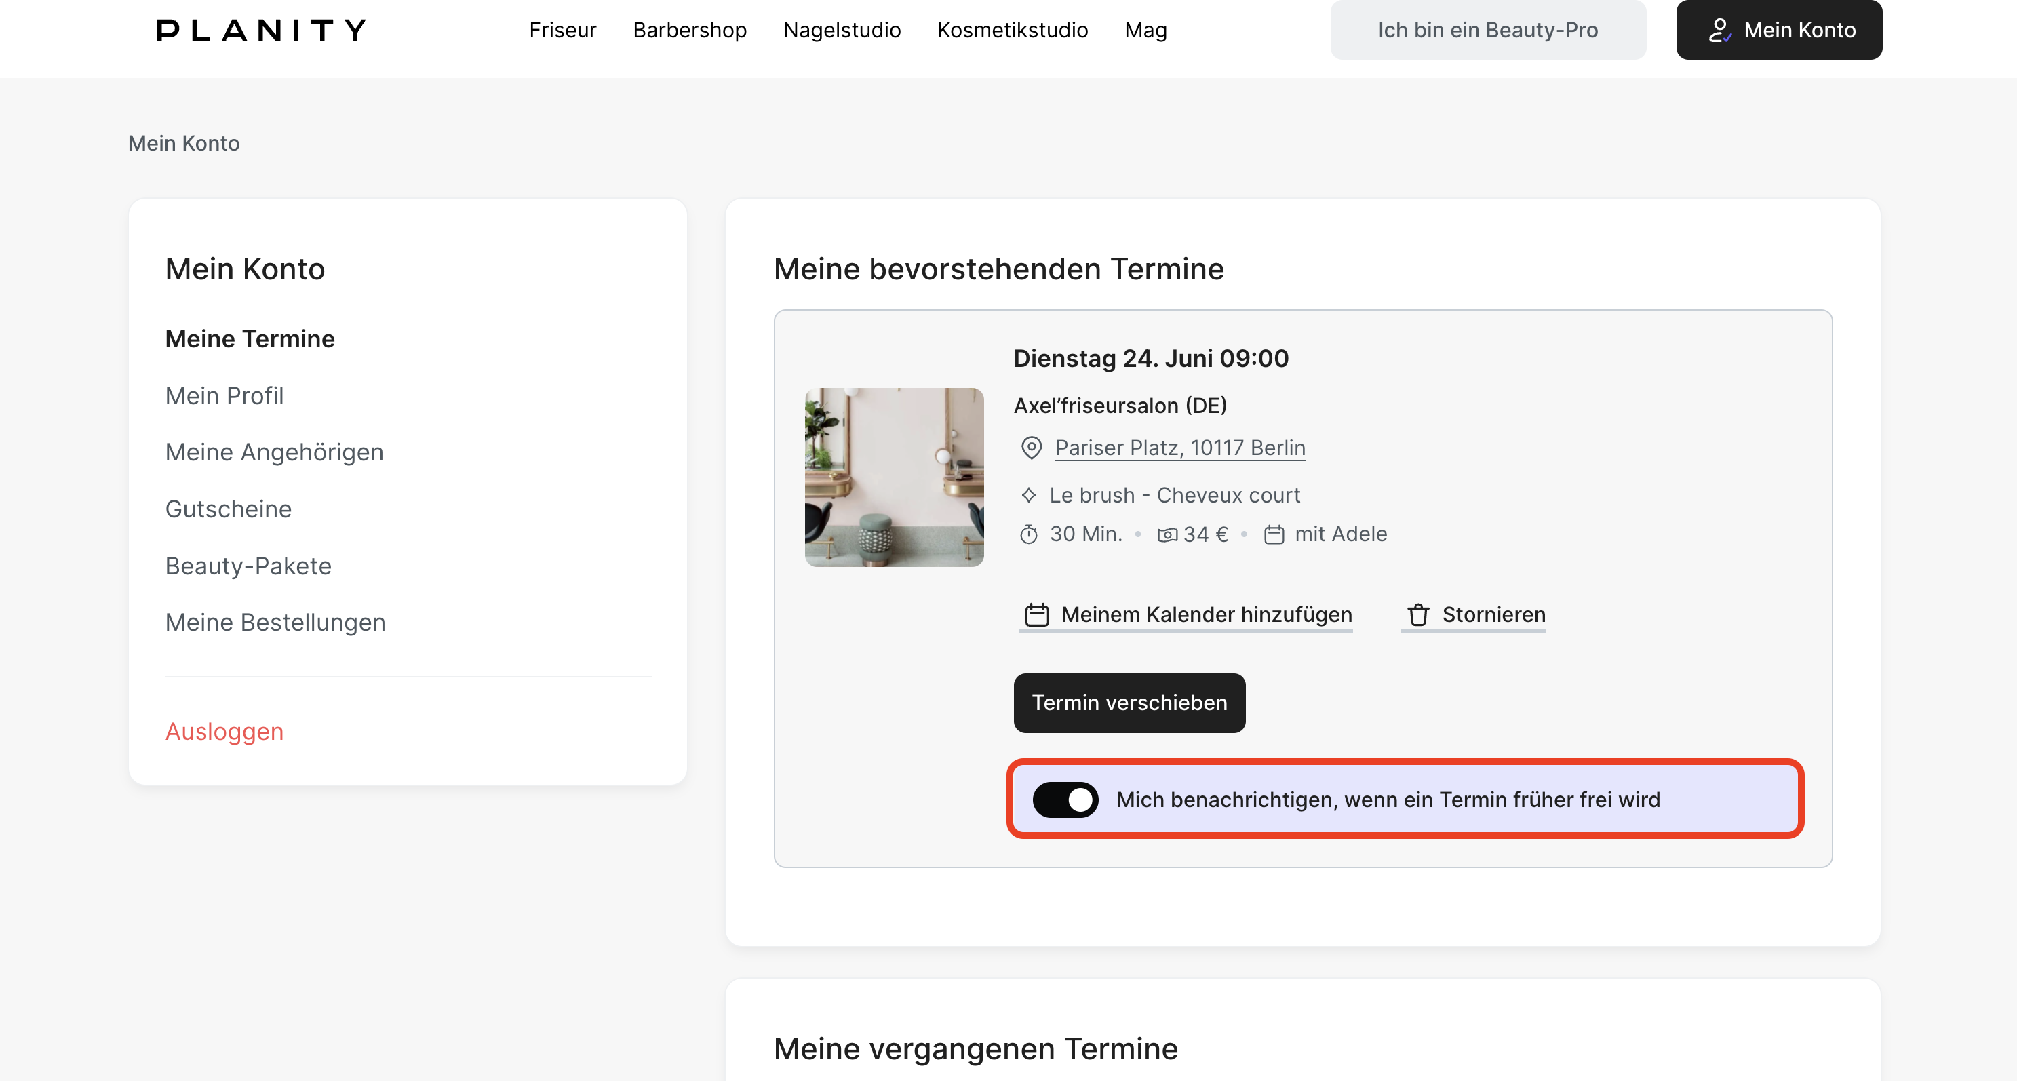Click the service text Le brush - Cheveux court

1175,496
